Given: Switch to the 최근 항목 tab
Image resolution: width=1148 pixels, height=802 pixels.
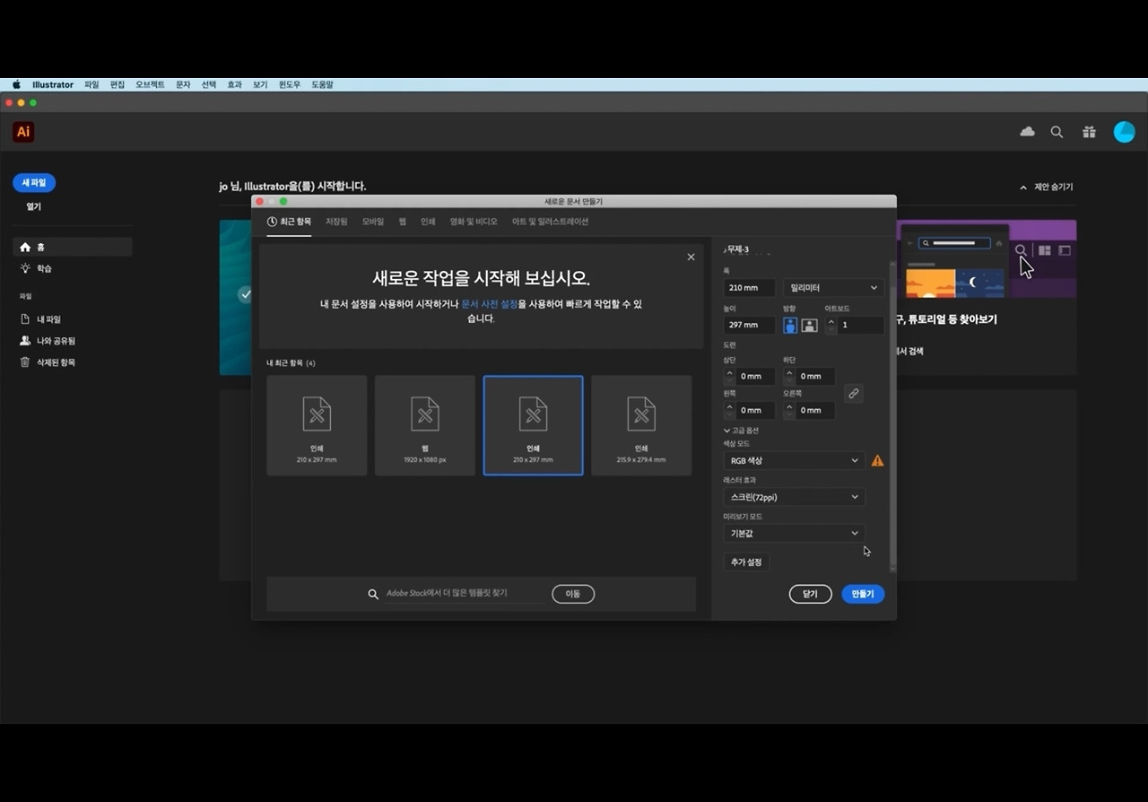Looking at the screenshot, I should point(290,222).
